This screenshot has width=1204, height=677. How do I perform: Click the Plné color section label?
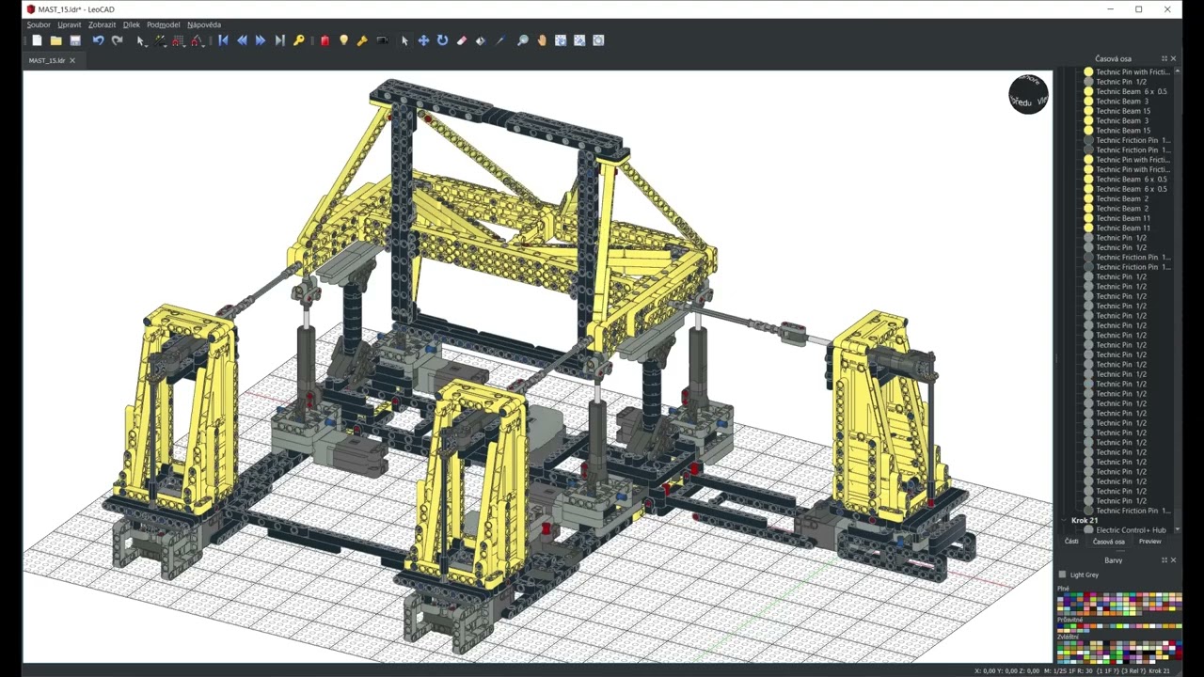point(1063,589)
